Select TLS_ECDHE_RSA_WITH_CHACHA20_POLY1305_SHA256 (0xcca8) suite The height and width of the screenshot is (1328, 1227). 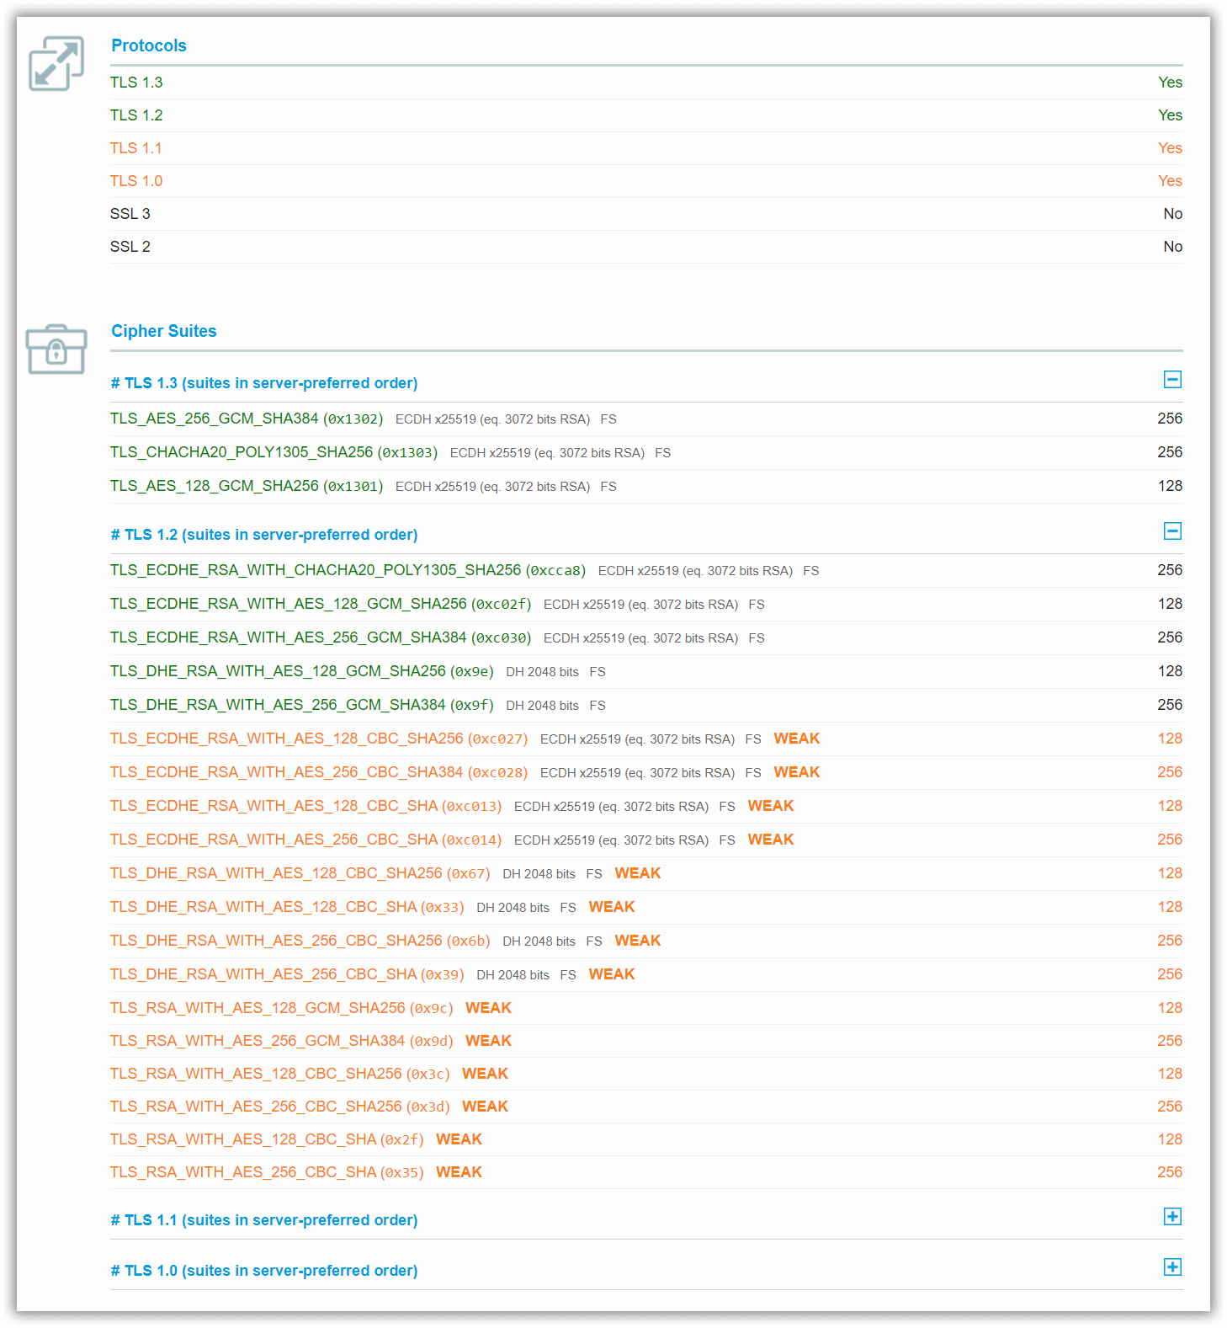(x=348, y=570)
